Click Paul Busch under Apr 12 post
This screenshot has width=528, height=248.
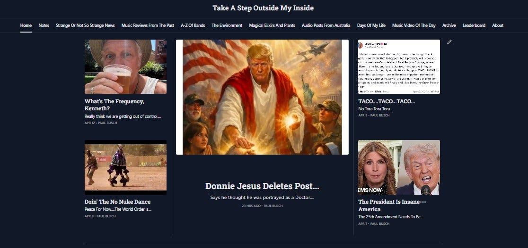tap(107, 123)
